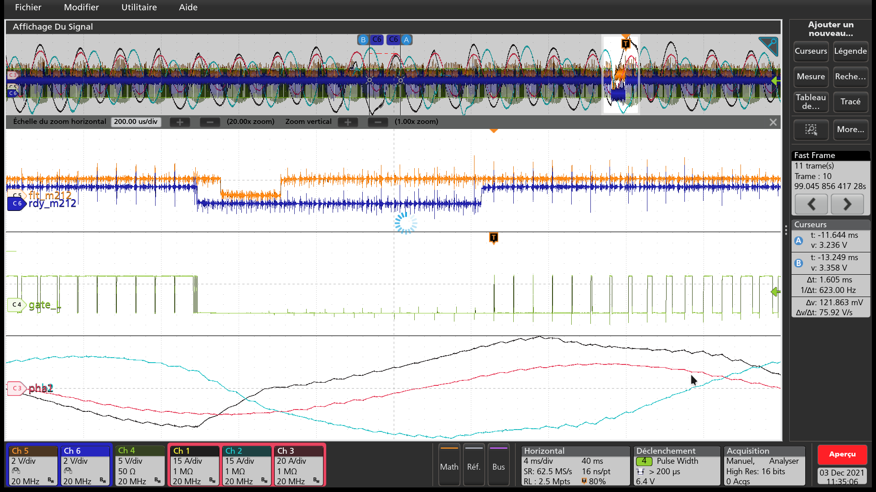This screenshot has width=876, height=492.
Task: Edit horizontal zoom scale 200.00 us/div field
Action: point(136,122)
